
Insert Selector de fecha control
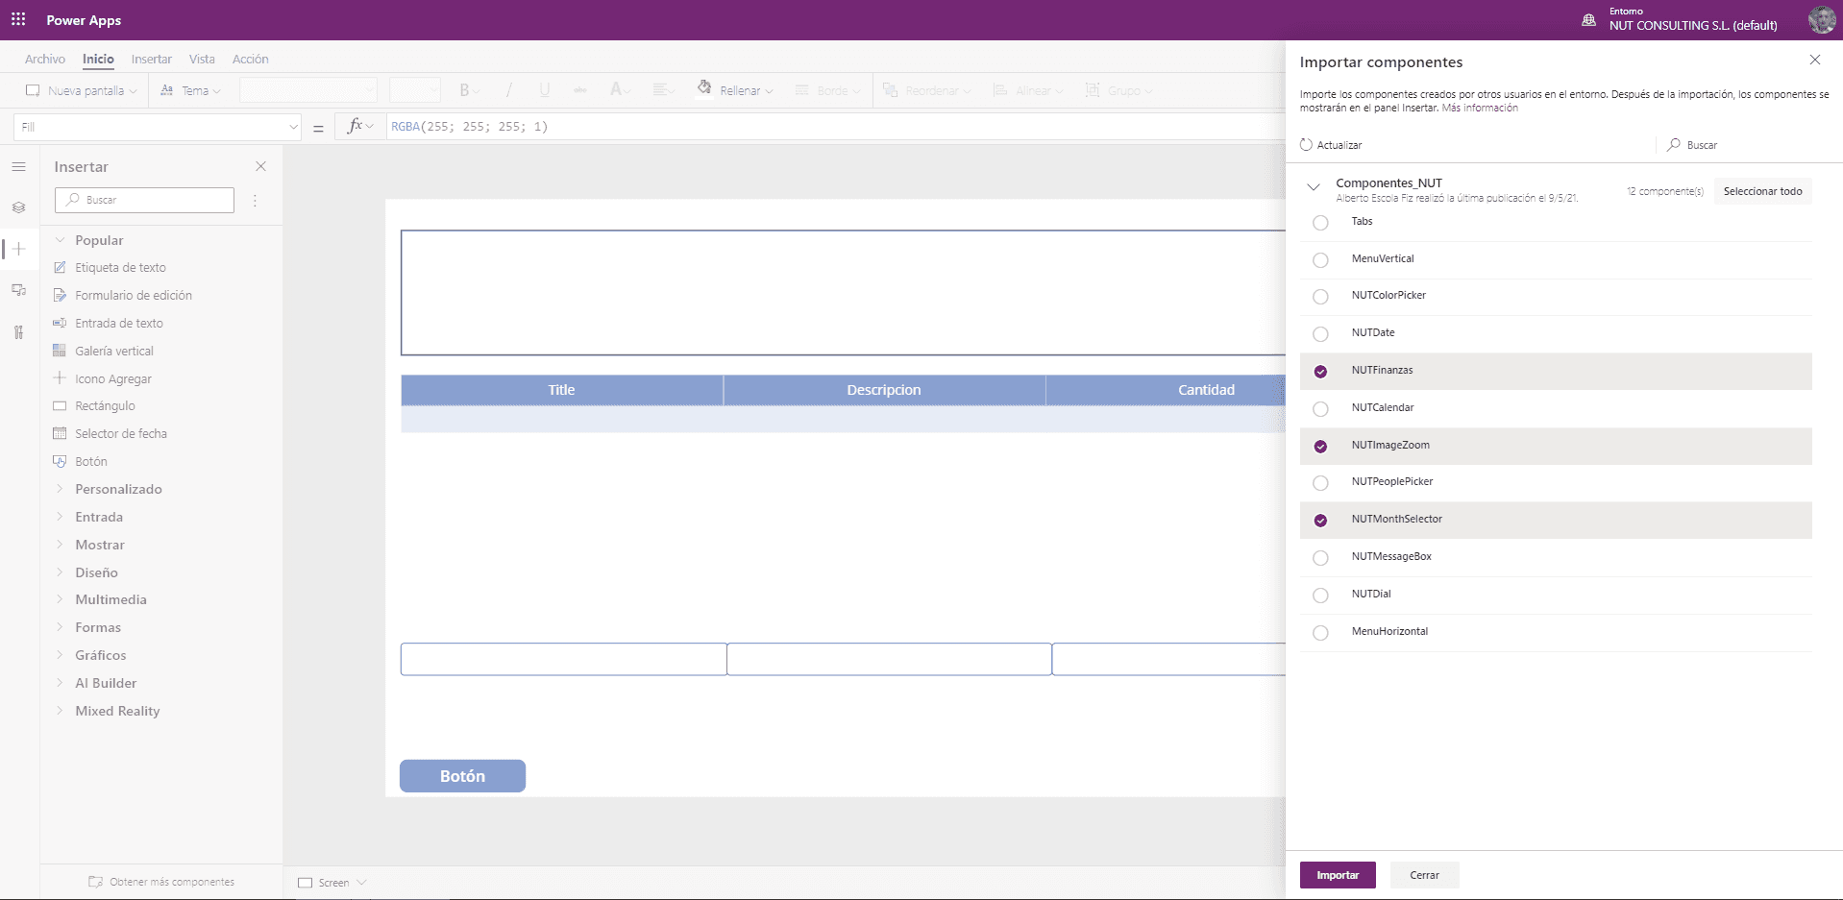click(x=121, y=433)
